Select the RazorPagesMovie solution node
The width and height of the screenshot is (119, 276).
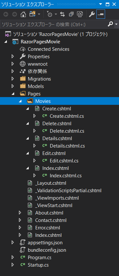coord(60,34)
